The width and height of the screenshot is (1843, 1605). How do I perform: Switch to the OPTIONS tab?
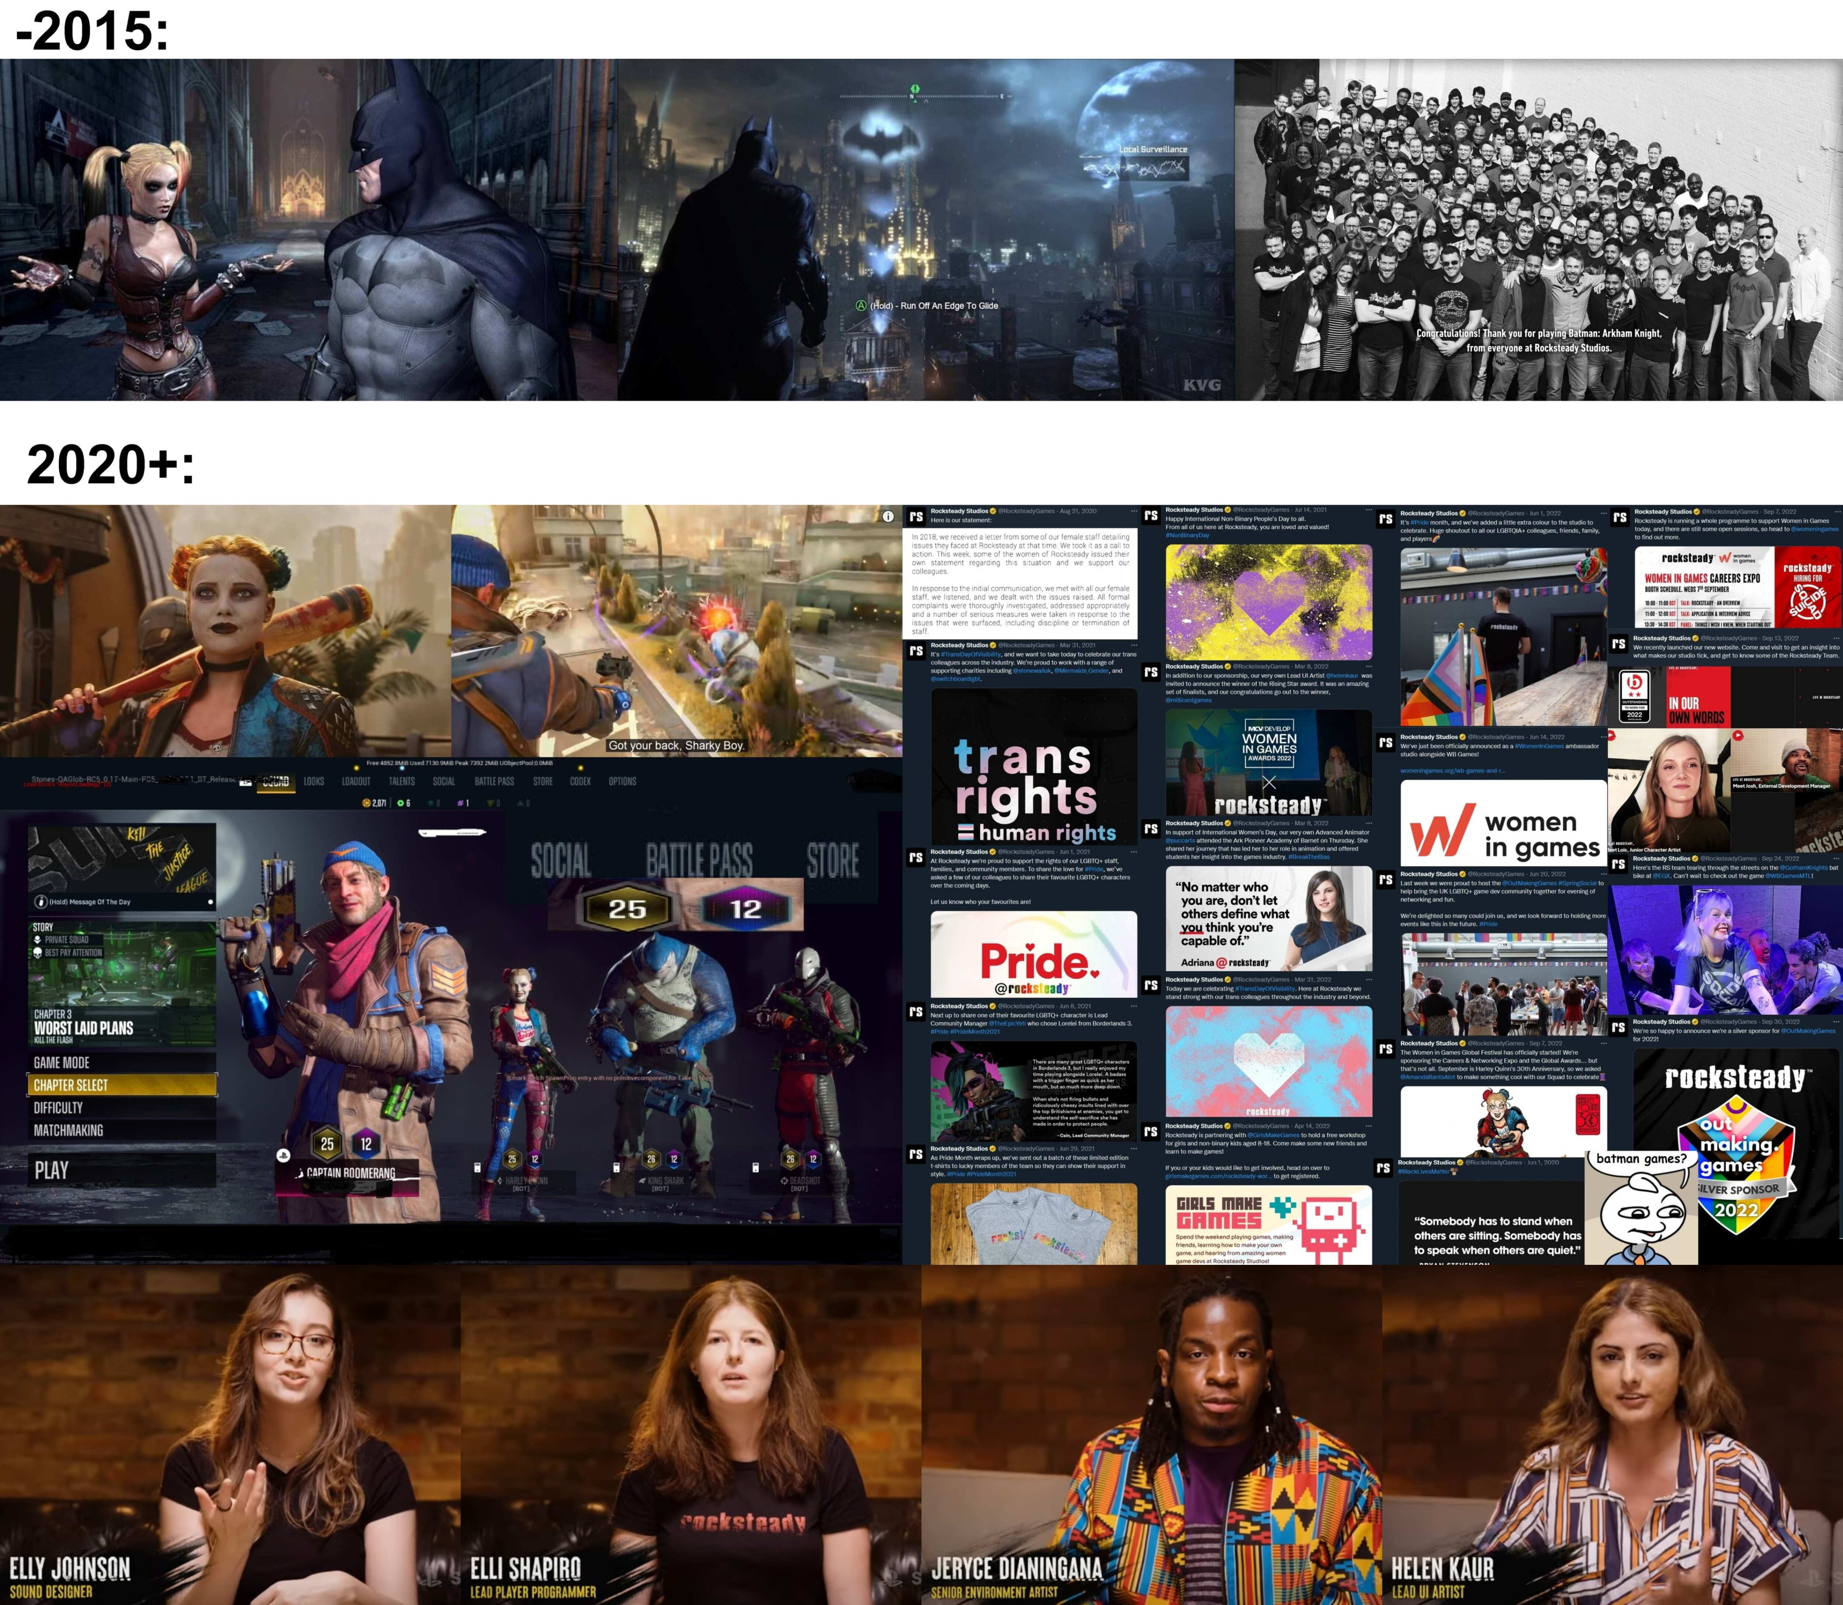click(623, 782)
